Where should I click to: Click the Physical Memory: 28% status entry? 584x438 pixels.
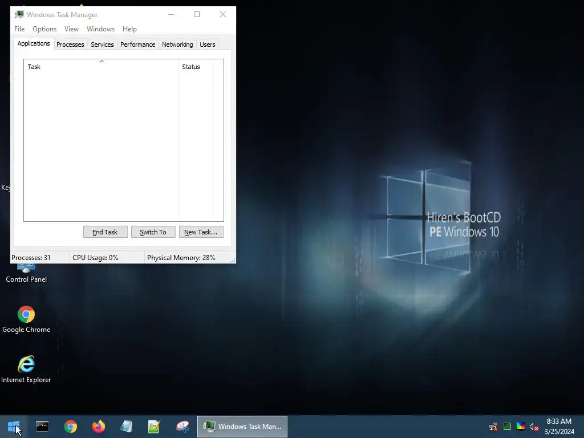click(x=187, y=258)
